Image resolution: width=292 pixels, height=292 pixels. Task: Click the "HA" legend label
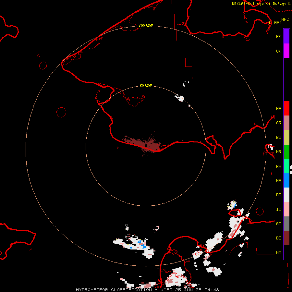click(278, 108)
